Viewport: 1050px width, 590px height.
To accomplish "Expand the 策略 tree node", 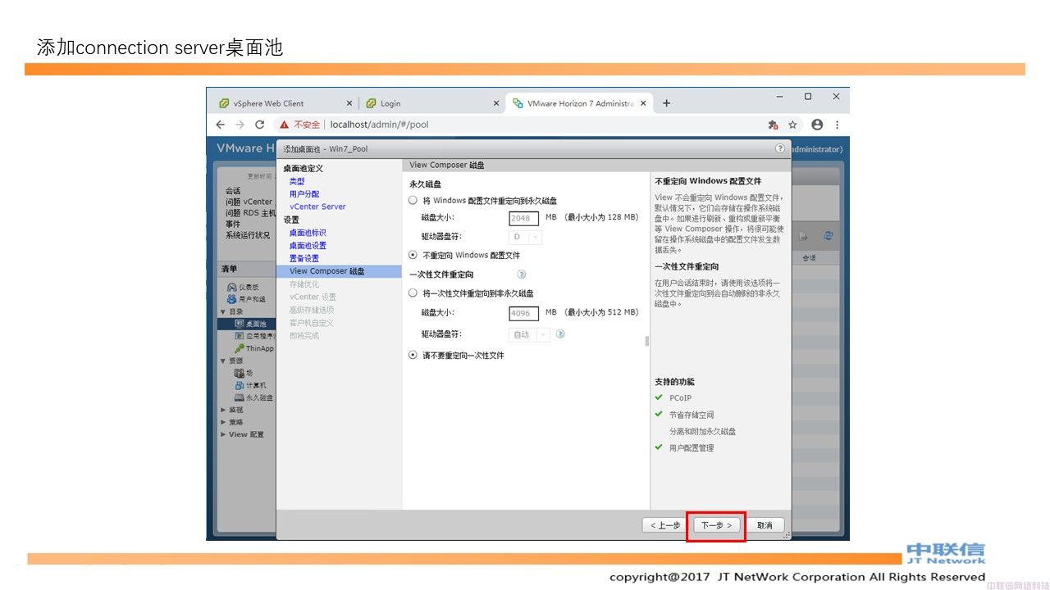I will pyautogui.click(x=222, y=422).
